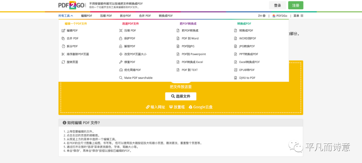Viewport: 362px width, 163px height.
Task: Click the PDF2Go link next to ZH
Action: (x=280, y=16)
